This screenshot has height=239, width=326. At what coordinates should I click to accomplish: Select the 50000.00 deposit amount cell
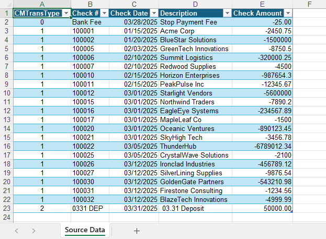point(262,208)
